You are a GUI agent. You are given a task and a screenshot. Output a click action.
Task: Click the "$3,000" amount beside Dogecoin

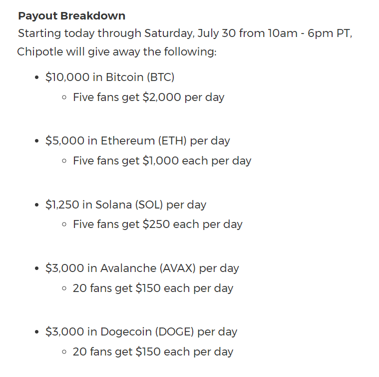64,332
